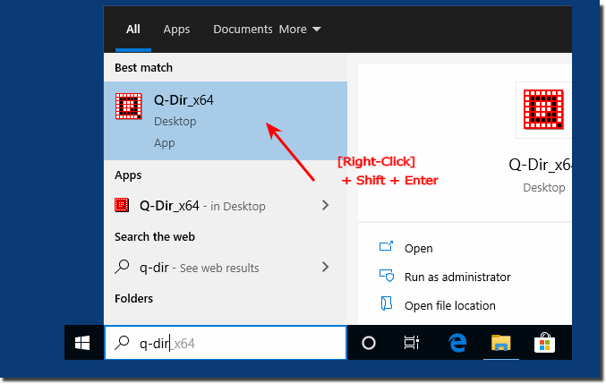Open Cortana circle icon on the taskbar
The image size is (606, 384).
[369, 343]
